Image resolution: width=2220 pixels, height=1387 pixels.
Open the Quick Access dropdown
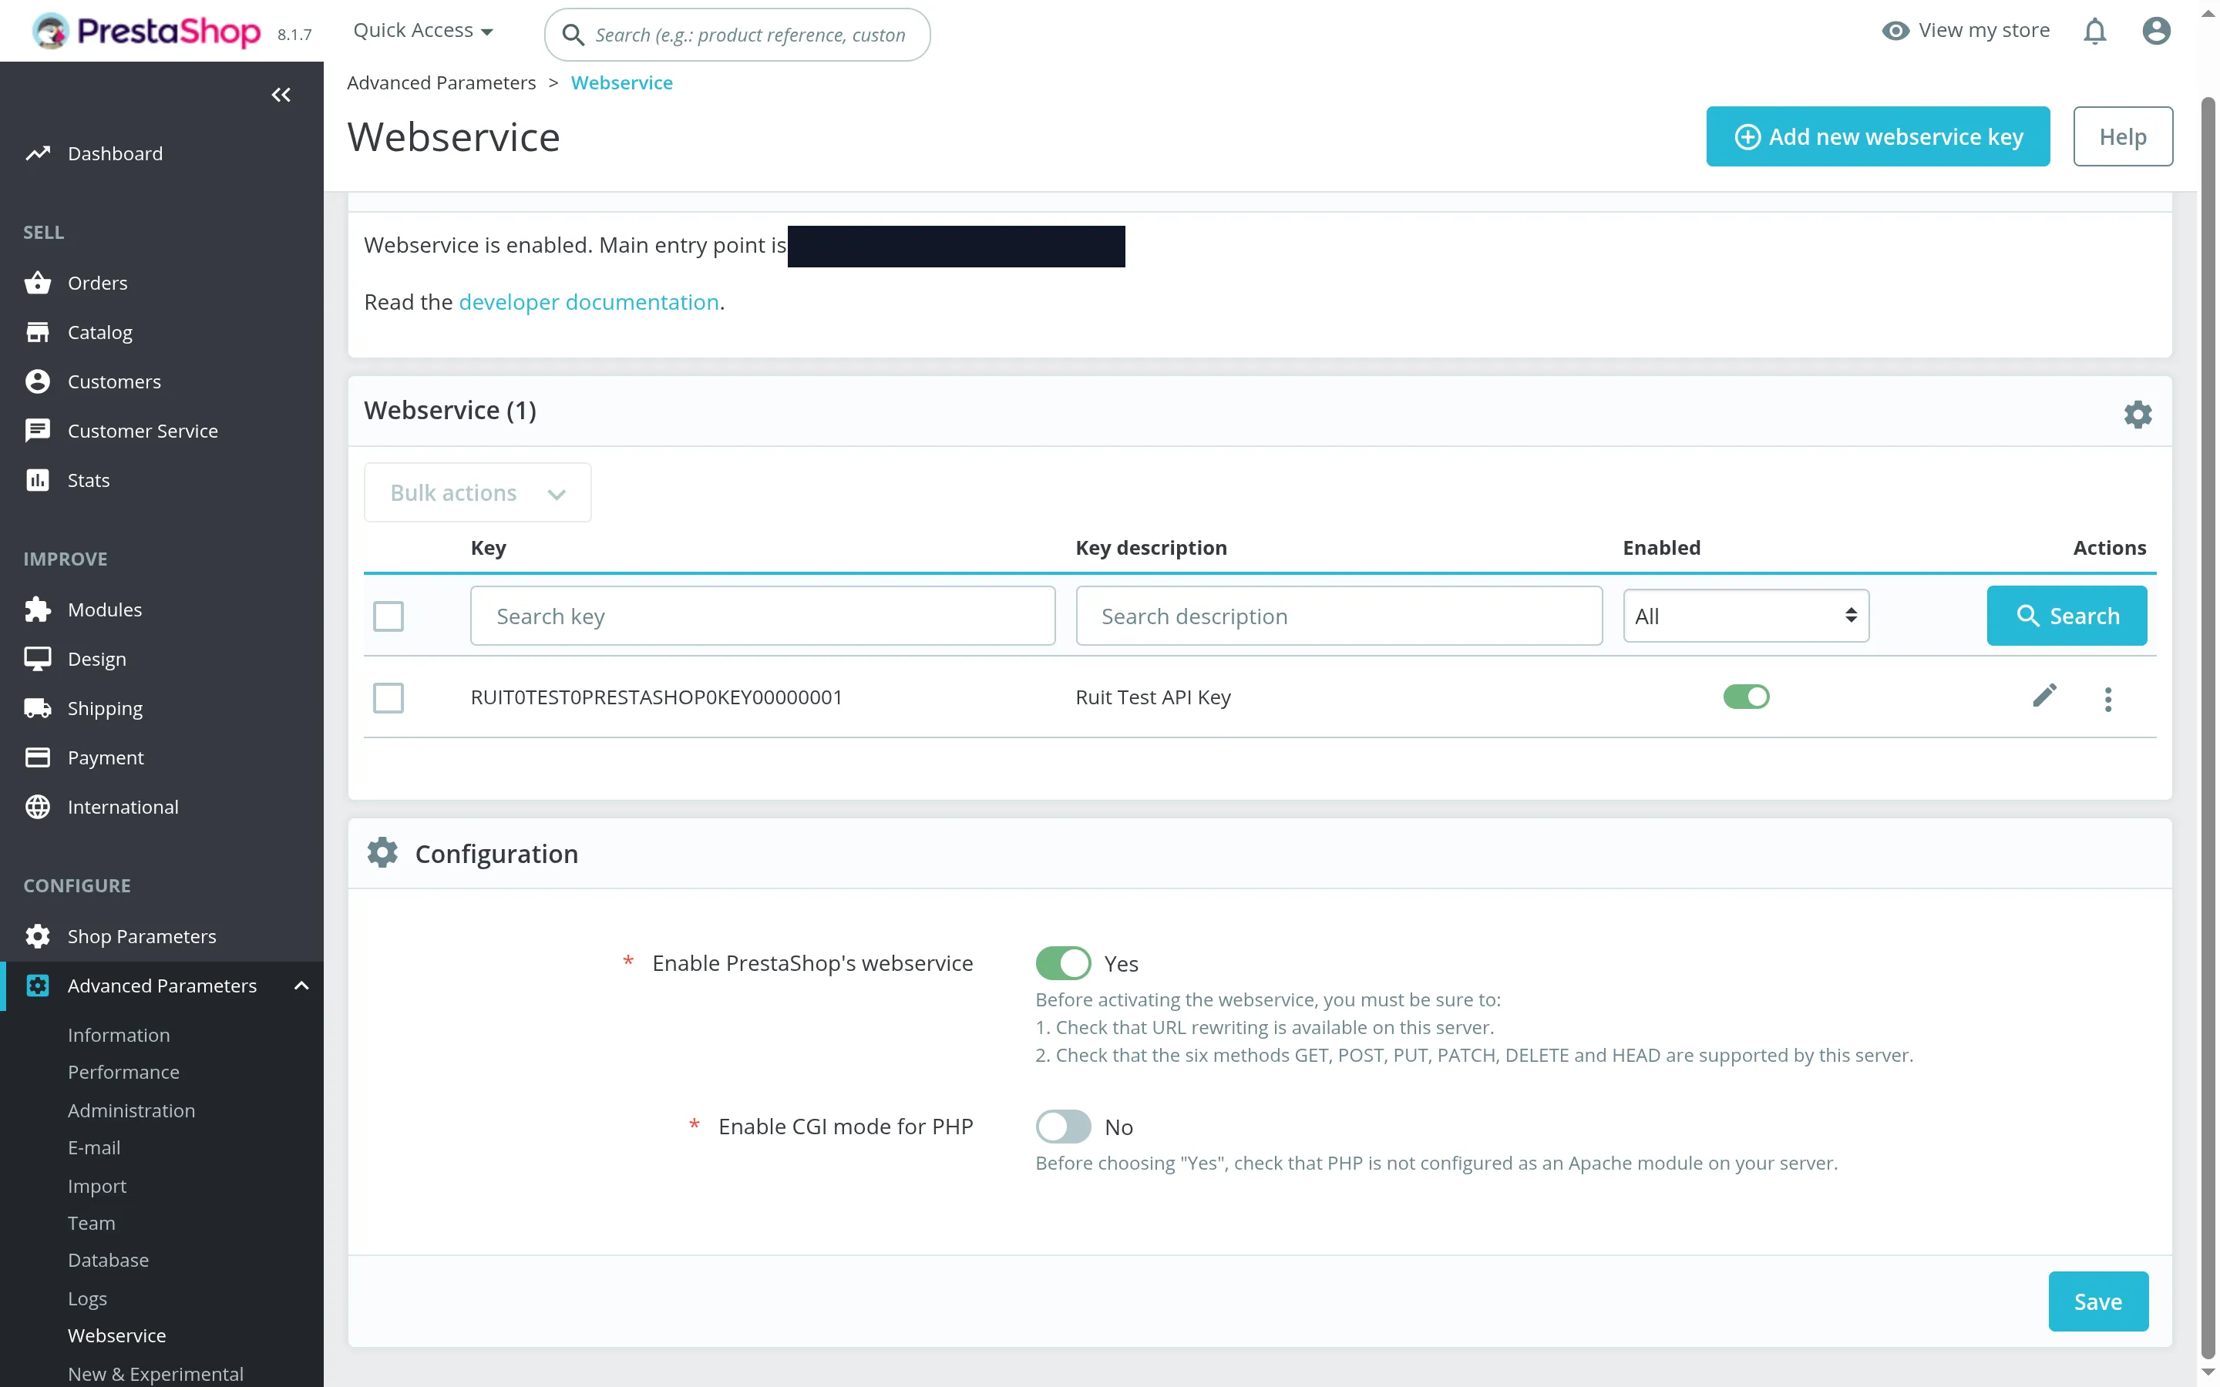pyautogui.click(x=423, y=30)
